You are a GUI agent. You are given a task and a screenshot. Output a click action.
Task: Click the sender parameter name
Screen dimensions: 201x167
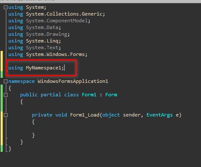pyautogui.click(x=132, y=115)
